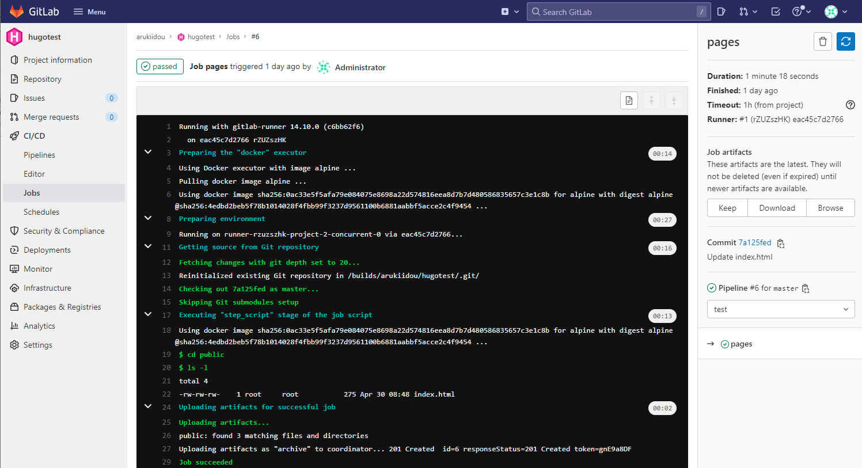Collapse the "Preparing the docker executor" section
Image resolution: width=862 pixels, height=468 pixels.
click(x=148, y=151)
